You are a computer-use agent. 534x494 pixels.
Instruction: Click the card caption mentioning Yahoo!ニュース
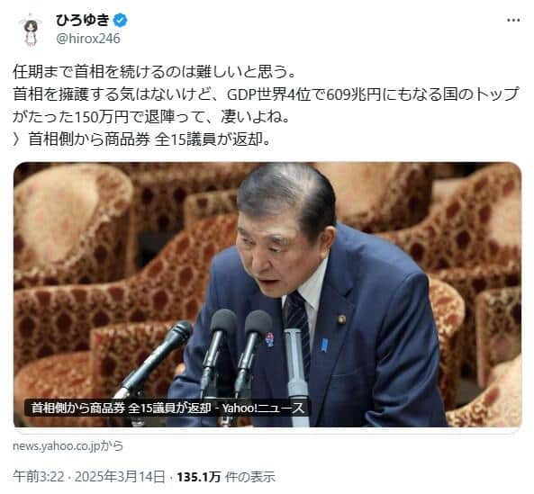[x=167, y=408]
